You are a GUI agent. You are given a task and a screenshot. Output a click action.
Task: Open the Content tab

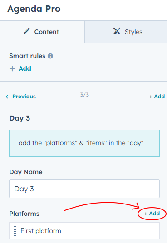42,32
